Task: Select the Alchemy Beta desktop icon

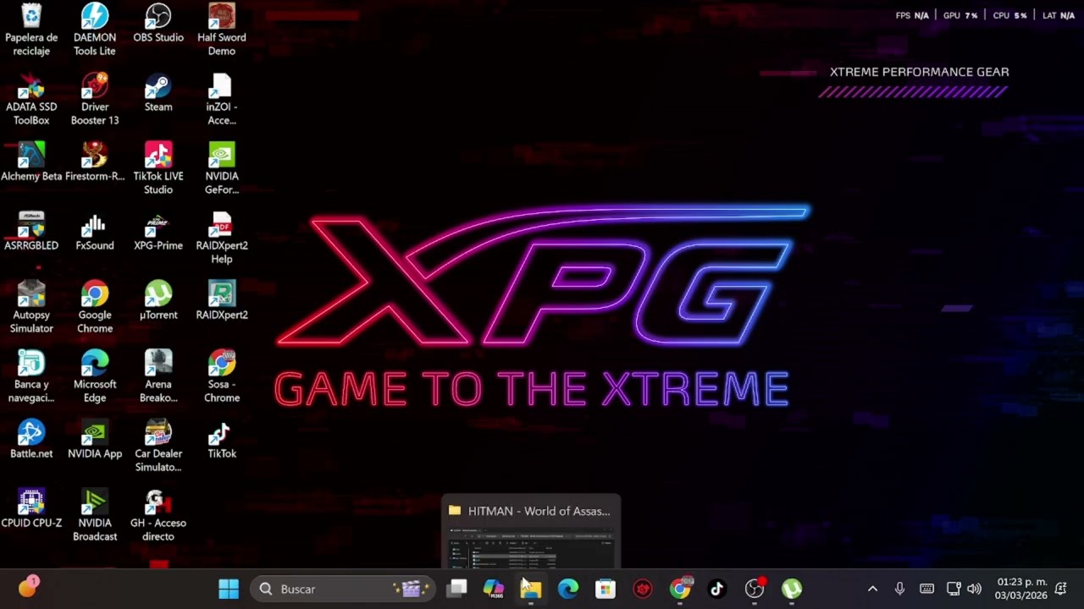Action: coord(31,162)
